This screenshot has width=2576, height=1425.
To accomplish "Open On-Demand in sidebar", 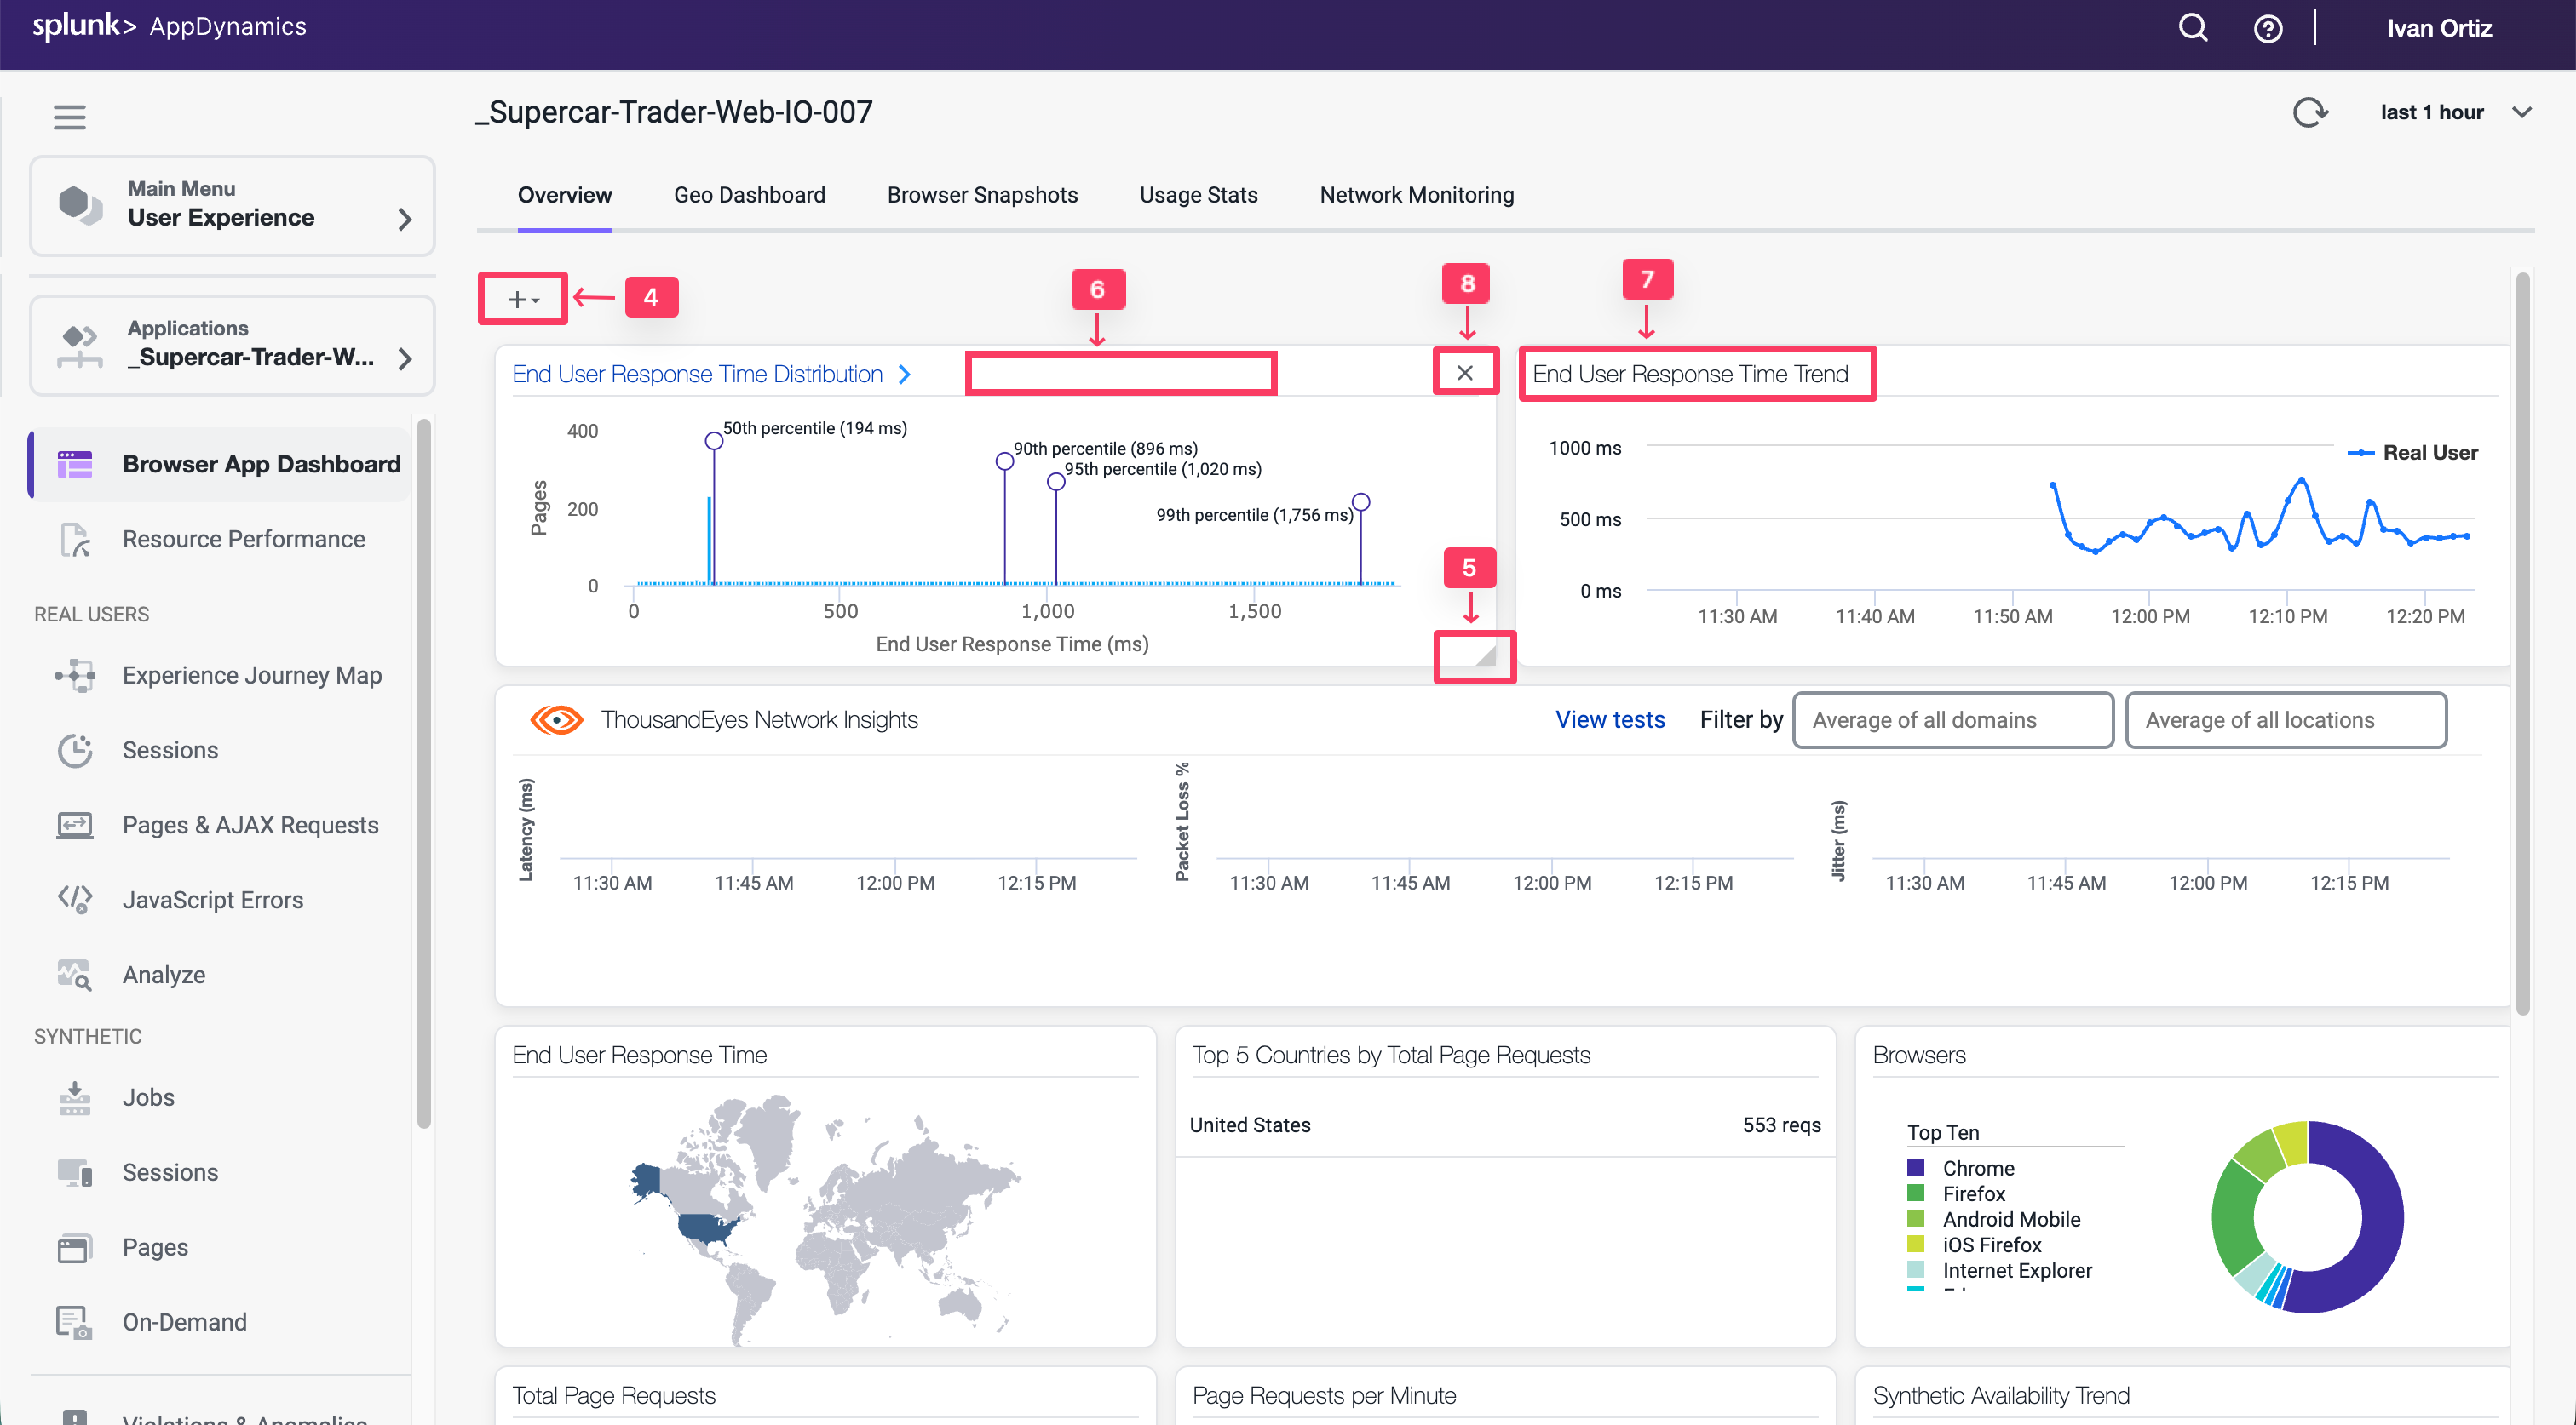I will click(x=184, y=1322).
